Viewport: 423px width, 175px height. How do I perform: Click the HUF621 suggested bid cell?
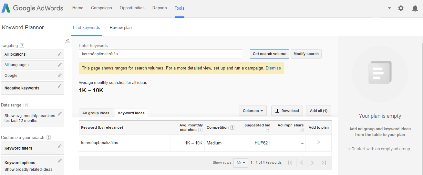click(262, 143)
